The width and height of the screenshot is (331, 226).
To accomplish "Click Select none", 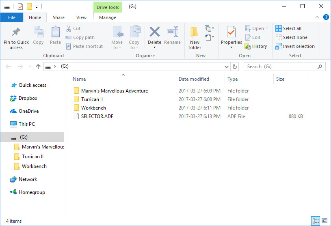I will click(x=291, y=37).
